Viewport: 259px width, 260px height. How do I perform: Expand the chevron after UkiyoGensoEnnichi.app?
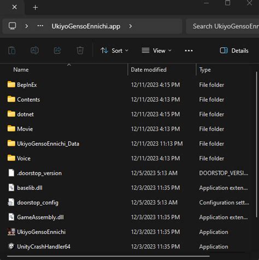point(131,26)
